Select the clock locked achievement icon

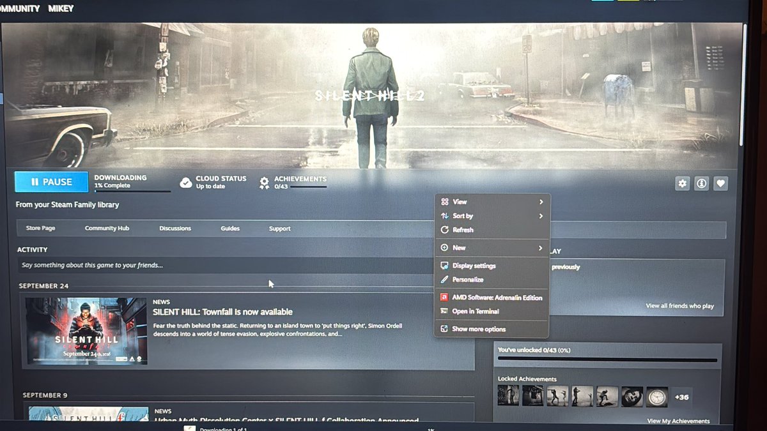pos(657,397)
